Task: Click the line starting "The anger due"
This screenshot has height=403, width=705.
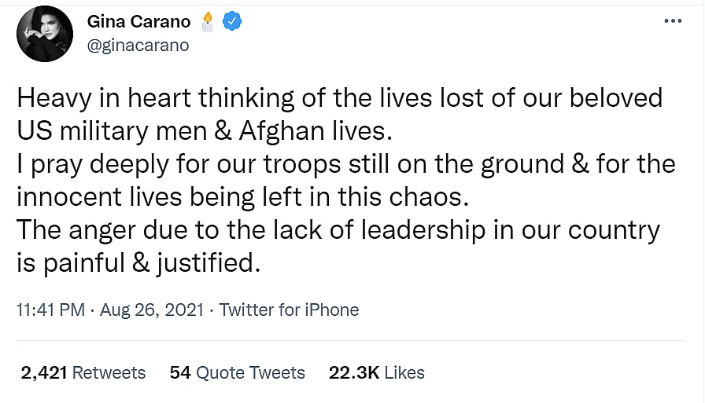Action: click(x=338, y=230)
